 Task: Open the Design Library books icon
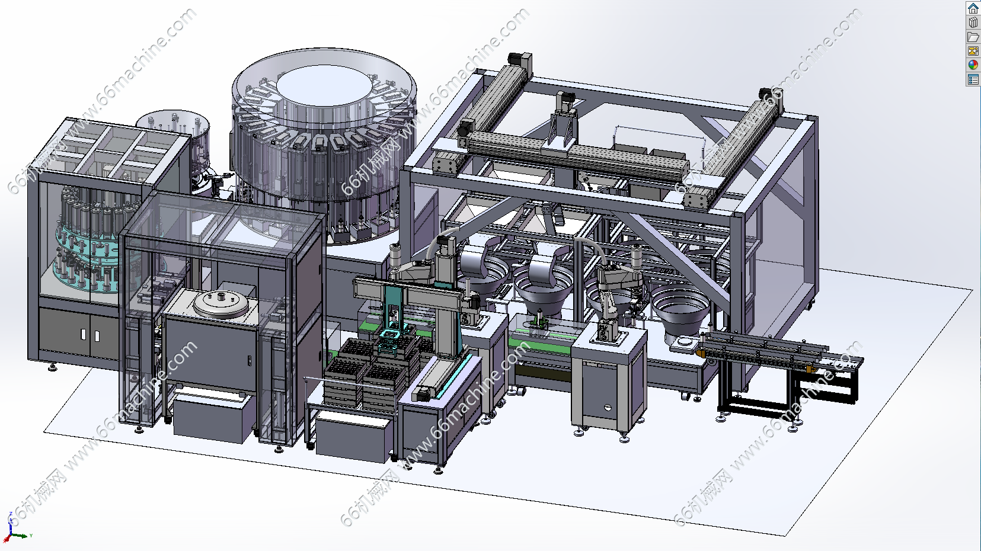tap(973, 23)
